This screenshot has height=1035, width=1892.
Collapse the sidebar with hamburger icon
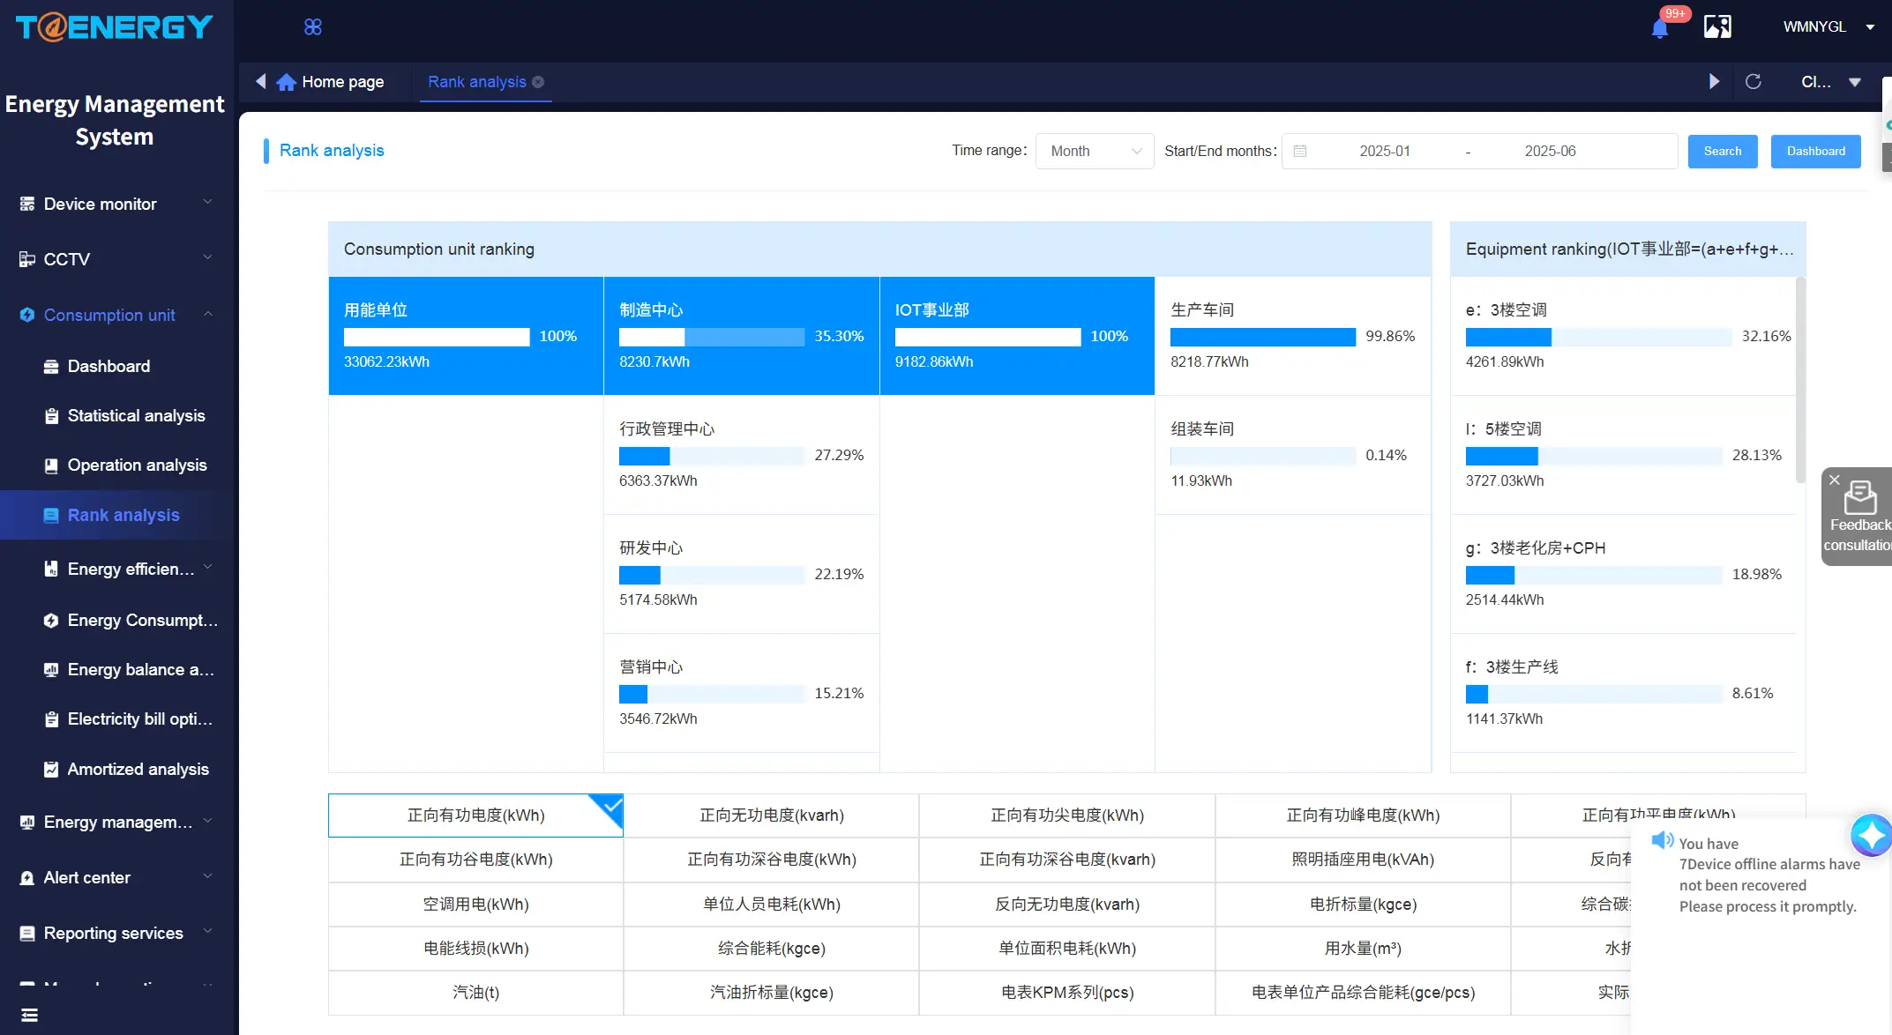coord(29,1015)
